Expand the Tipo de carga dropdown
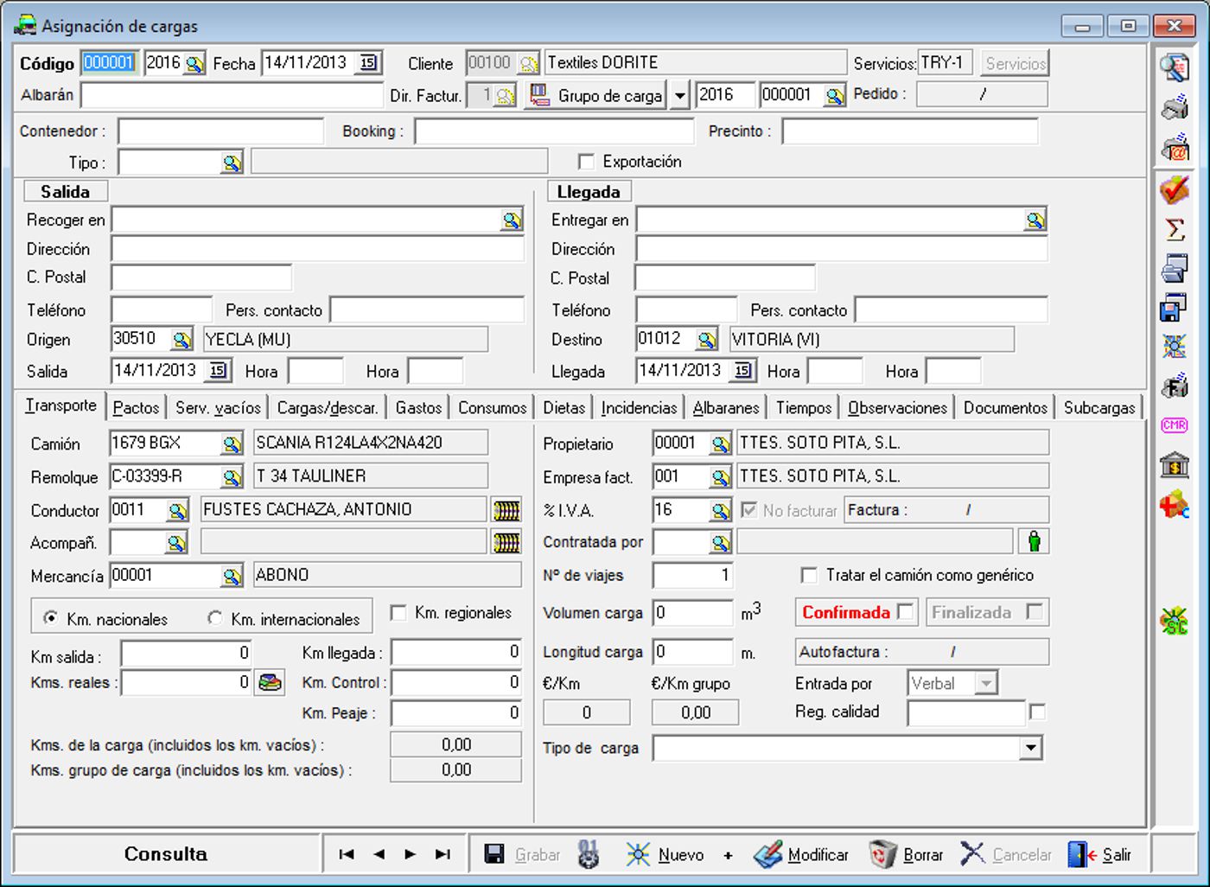The image size is (1210, 887). pos(1030,749)
